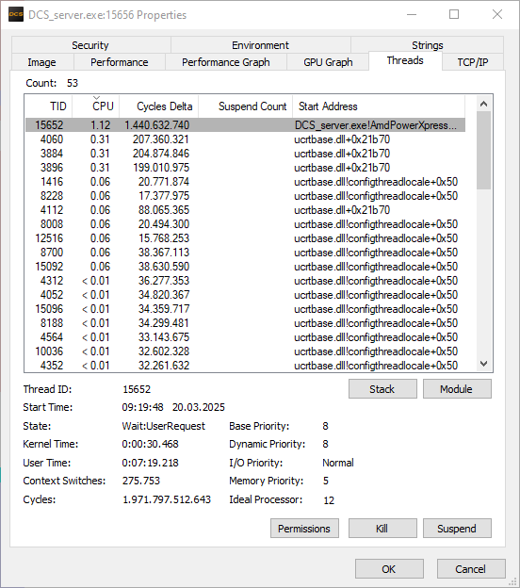Show the Performance Graph tab
520x588 pixels.
point(226,62)
